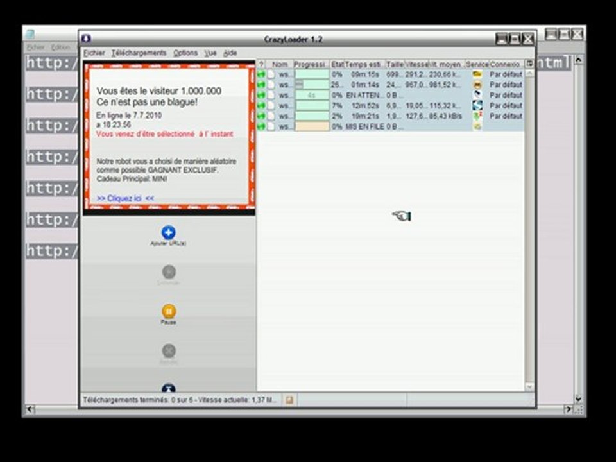Screen dimensions: 616x462
Task: Click the file icon in the 12m:52s row
Action: click(271, 106)
